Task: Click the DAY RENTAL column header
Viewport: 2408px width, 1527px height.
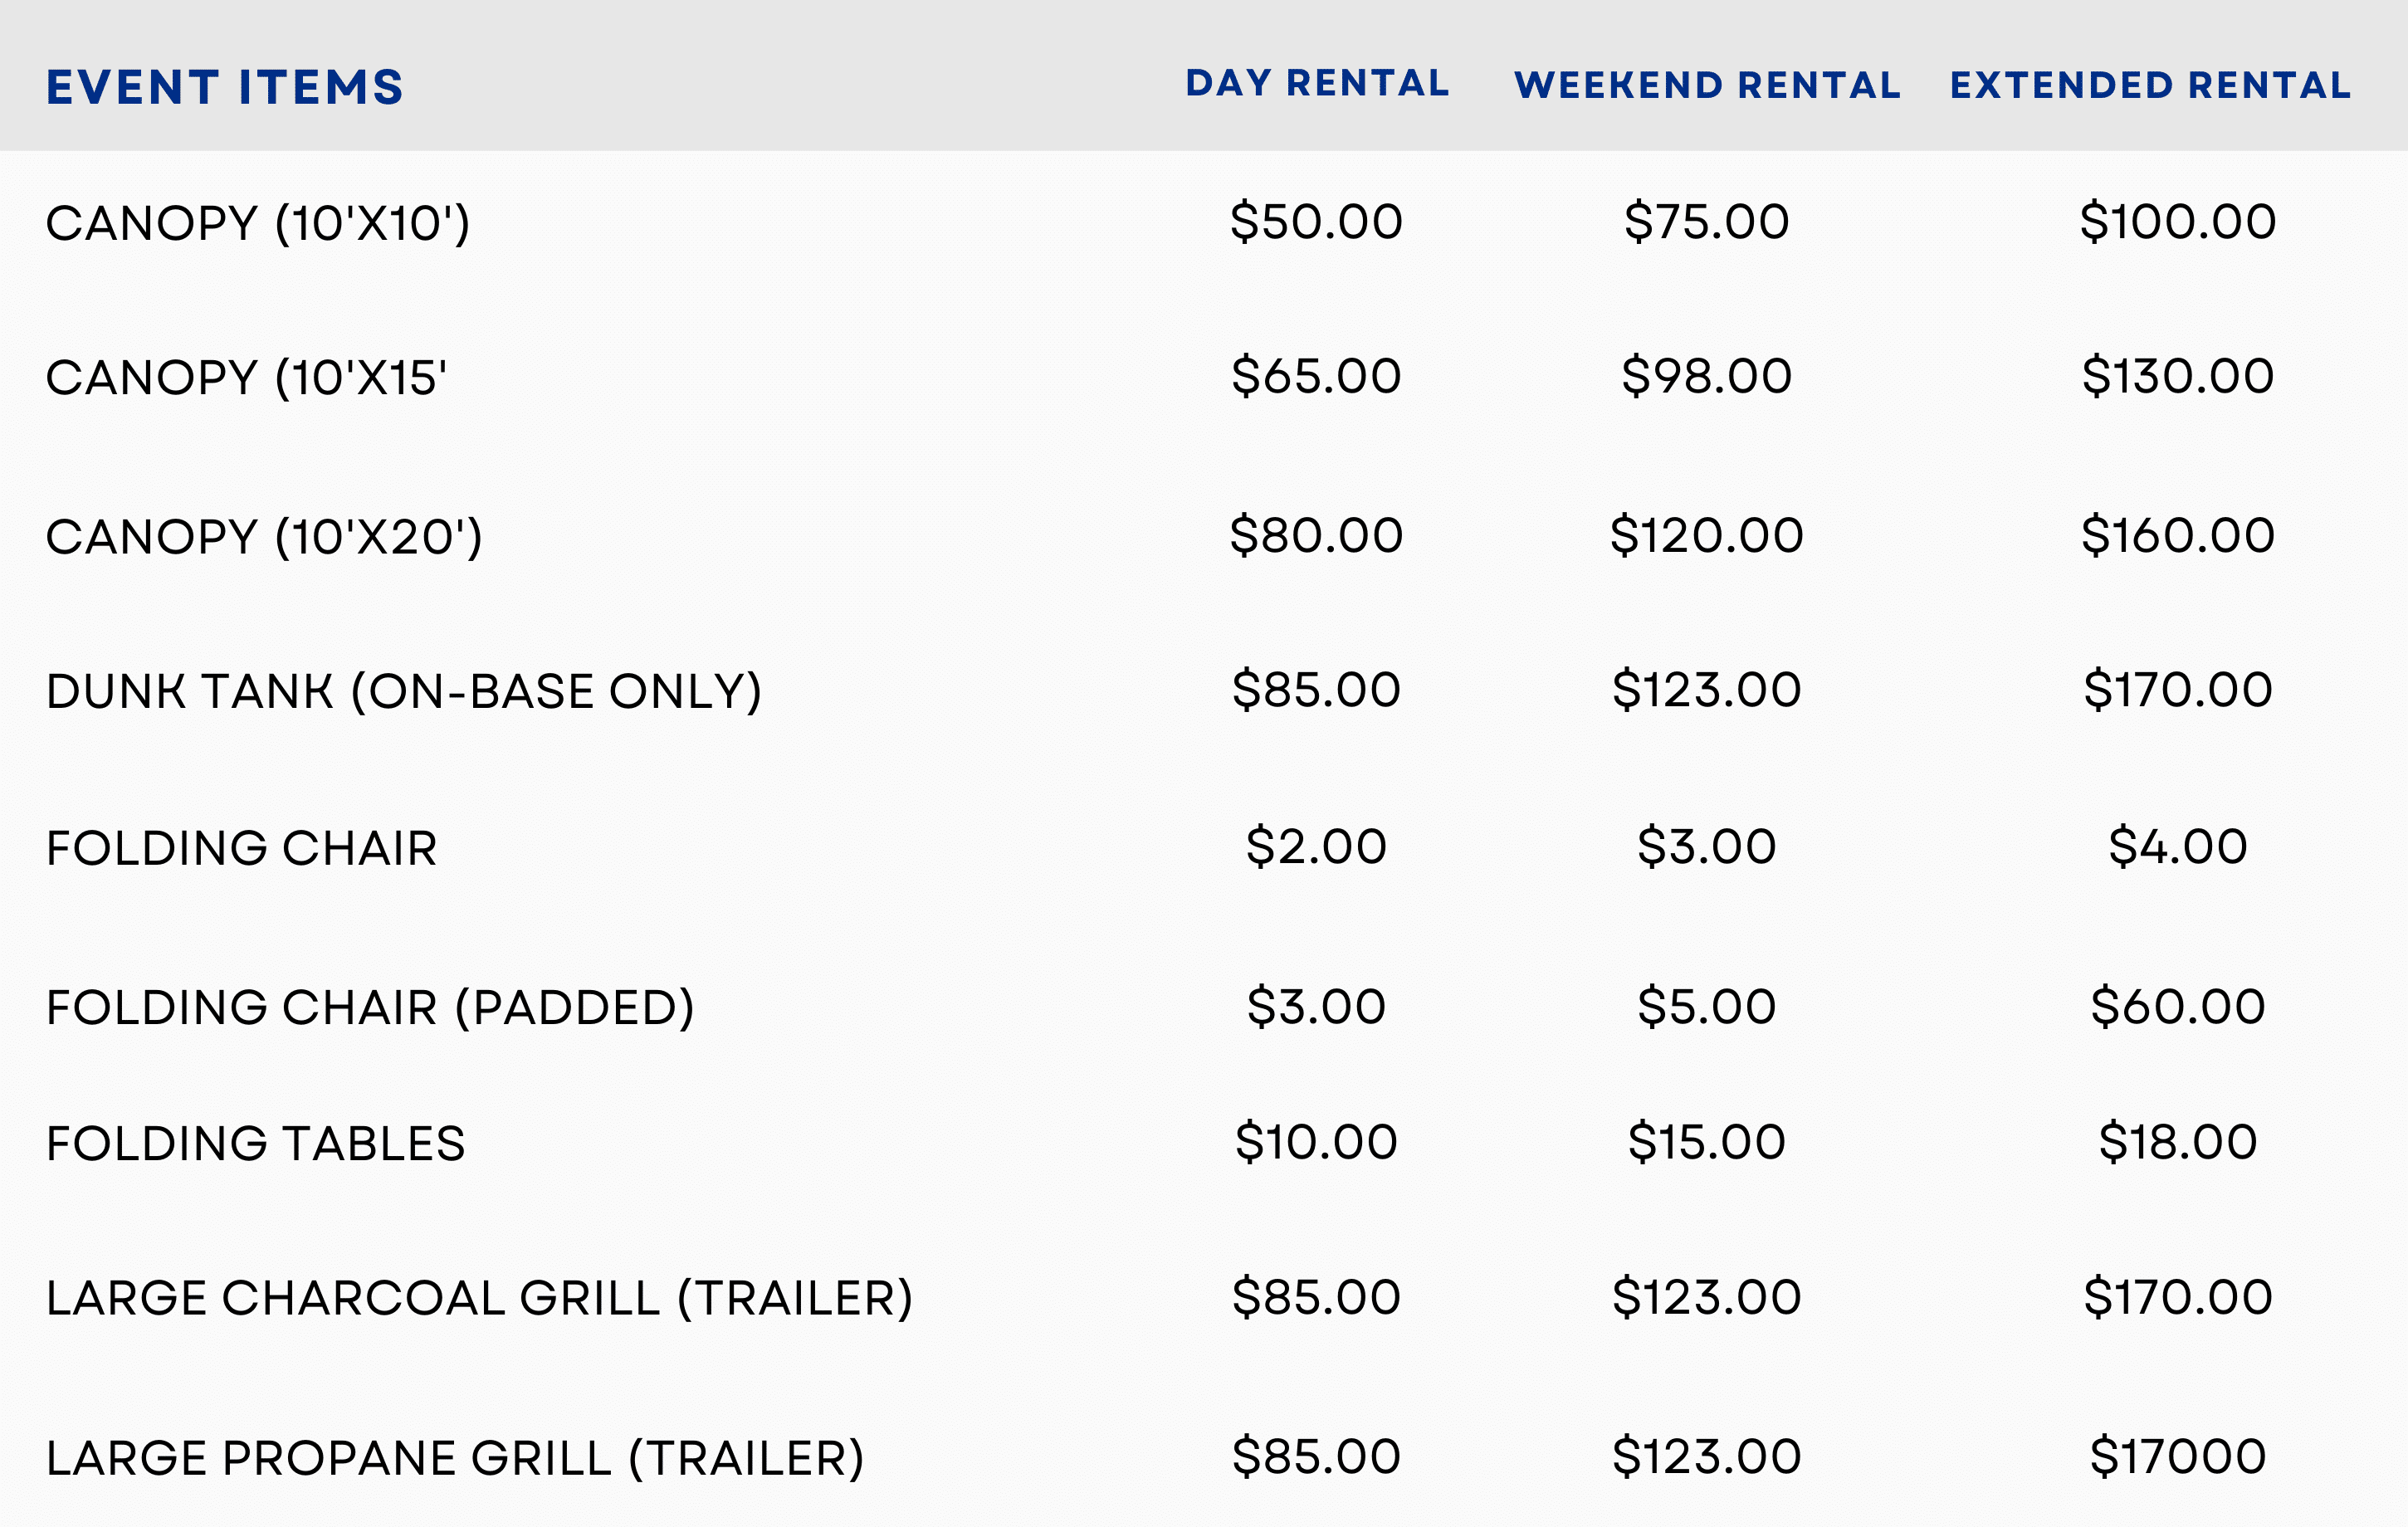Action: click(x=1316, y=83)
